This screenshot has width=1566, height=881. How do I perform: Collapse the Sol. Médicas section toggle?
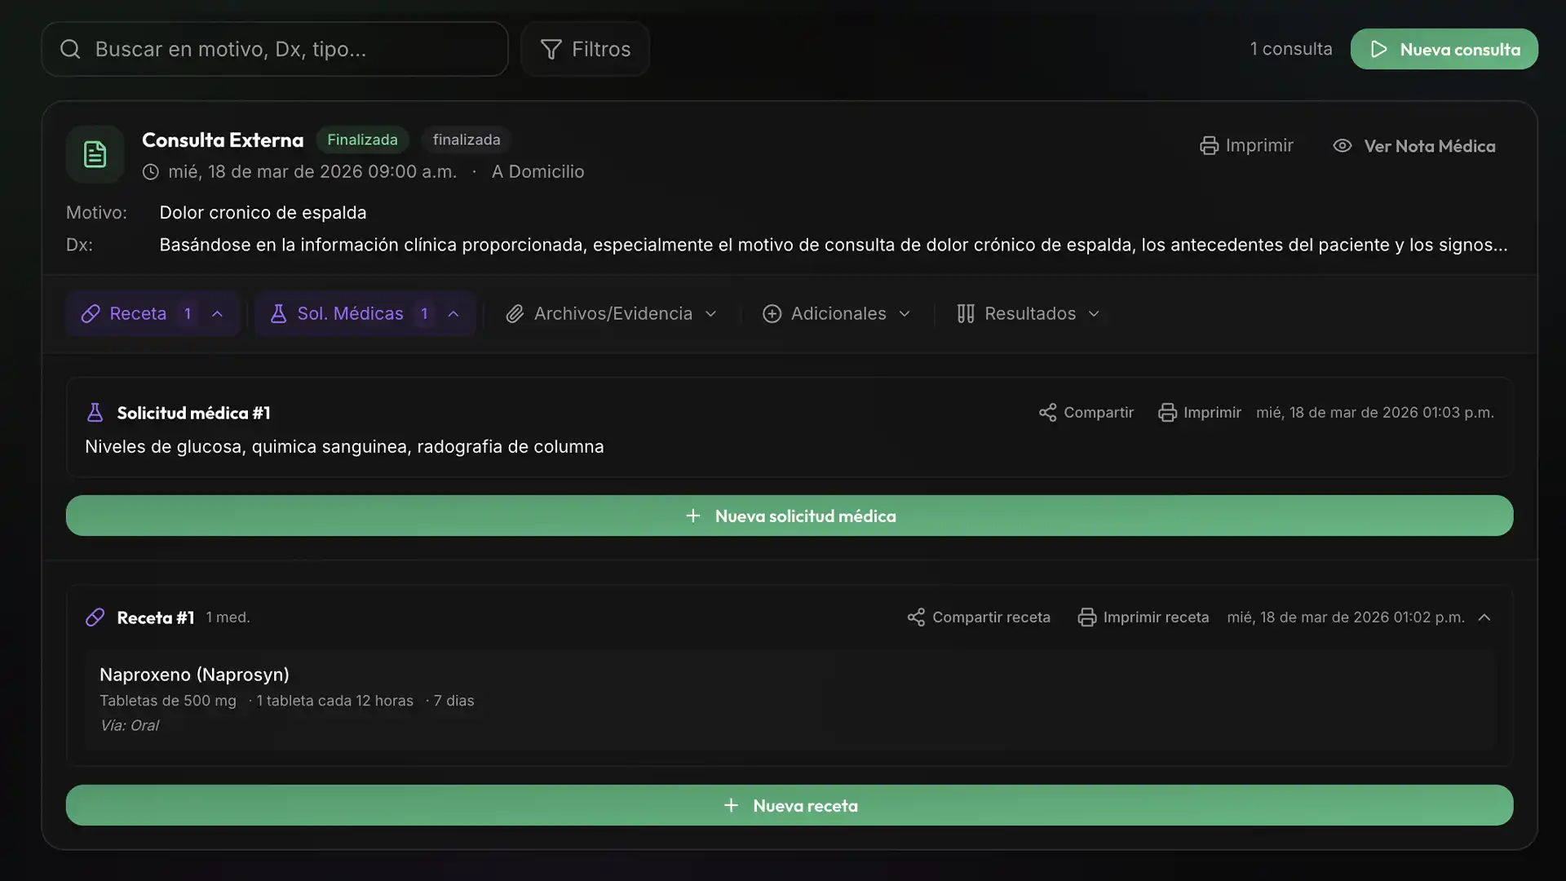click(x=453, y=314)
